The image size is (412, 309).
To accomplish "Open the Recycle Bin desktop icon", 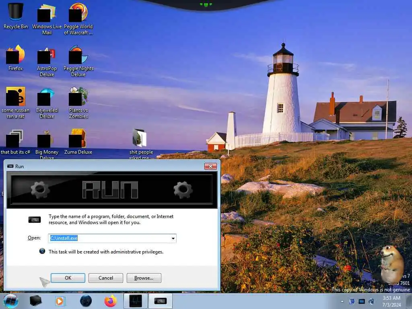I will coord(16,16).
